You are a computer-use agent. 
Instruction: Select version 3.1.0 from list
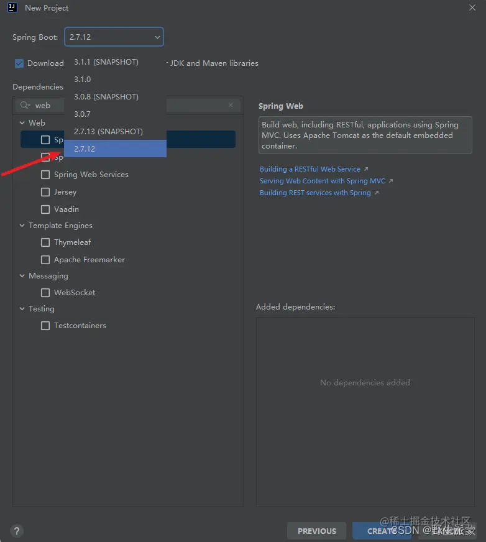click(115, 79)
